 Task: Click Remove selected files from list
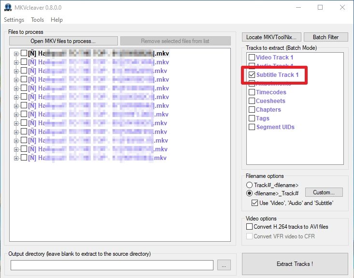[x=175, y=41]
